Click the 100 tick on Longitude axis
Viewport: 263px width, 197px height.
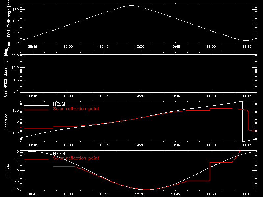16,110
